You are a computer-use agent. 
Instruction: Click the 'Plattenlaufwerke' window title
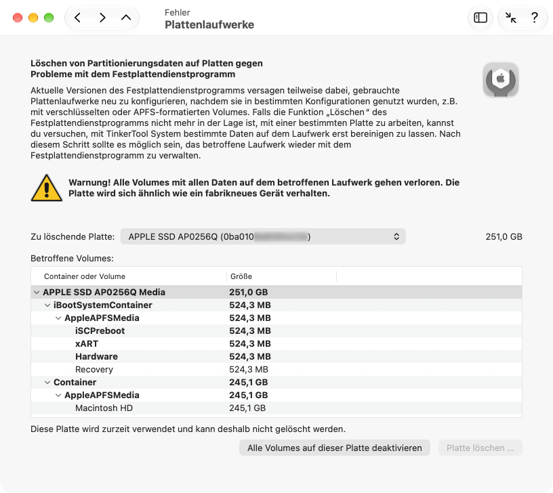tap(209, 24)
